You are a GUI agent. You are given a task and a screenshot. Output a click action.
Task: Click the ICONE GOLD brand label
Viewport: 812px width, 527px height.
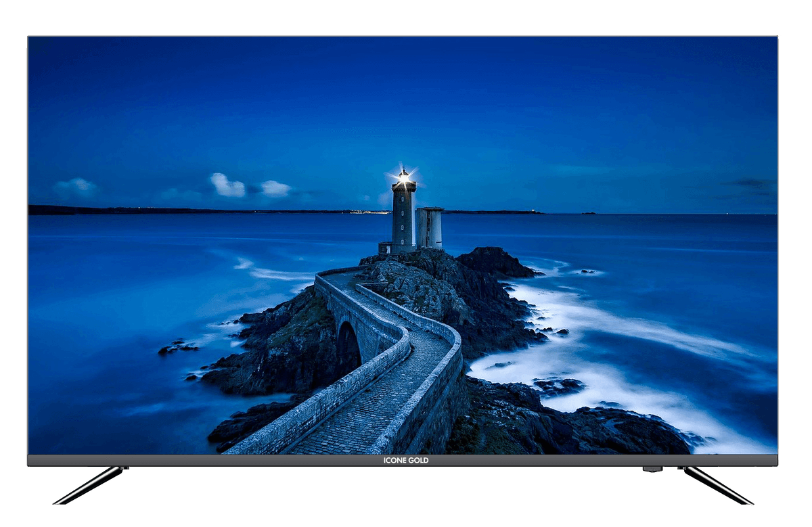[406, 461]
